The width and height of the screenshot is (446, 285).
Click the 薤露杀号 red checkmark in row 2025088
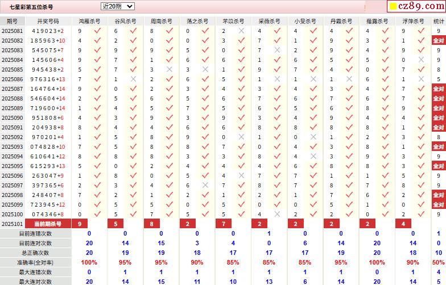pos(386,98)
